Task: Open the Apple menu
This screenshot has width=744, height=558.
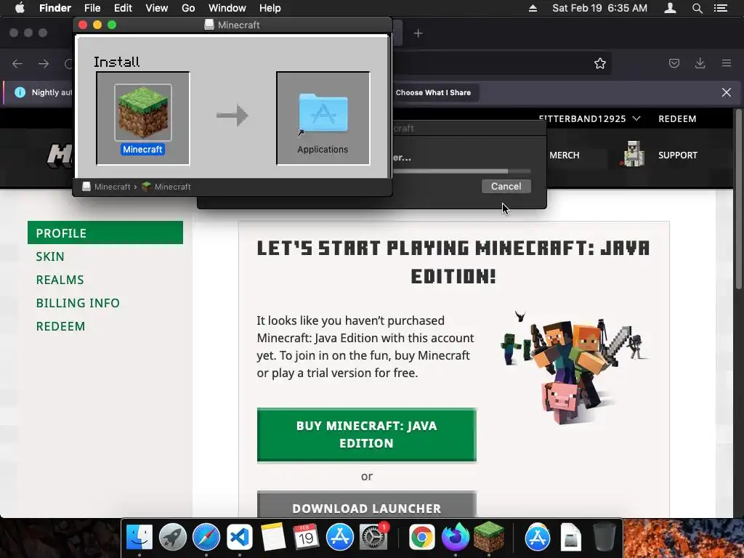Action: click(20, 8)
